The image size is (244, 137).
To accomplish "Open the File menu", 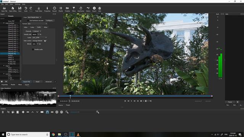I will [2, 4].
